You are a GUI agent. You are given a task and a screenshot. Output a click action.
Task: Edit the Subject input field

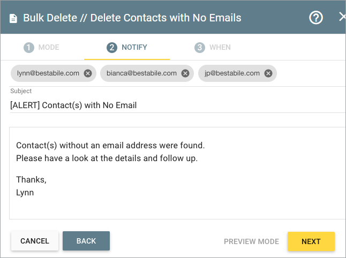pos(178,105)
